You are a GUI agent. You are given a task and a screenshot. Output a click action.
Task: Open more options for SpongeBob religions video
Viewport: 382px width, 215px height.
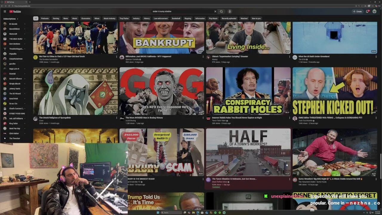tap(116, 118)
